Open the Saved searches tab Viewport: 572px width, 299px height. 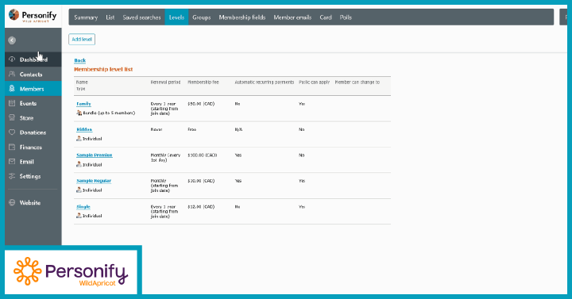click(141, 17)
